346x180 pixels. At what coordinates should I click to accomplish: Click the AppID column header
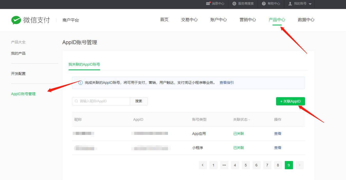pos(138,119)
